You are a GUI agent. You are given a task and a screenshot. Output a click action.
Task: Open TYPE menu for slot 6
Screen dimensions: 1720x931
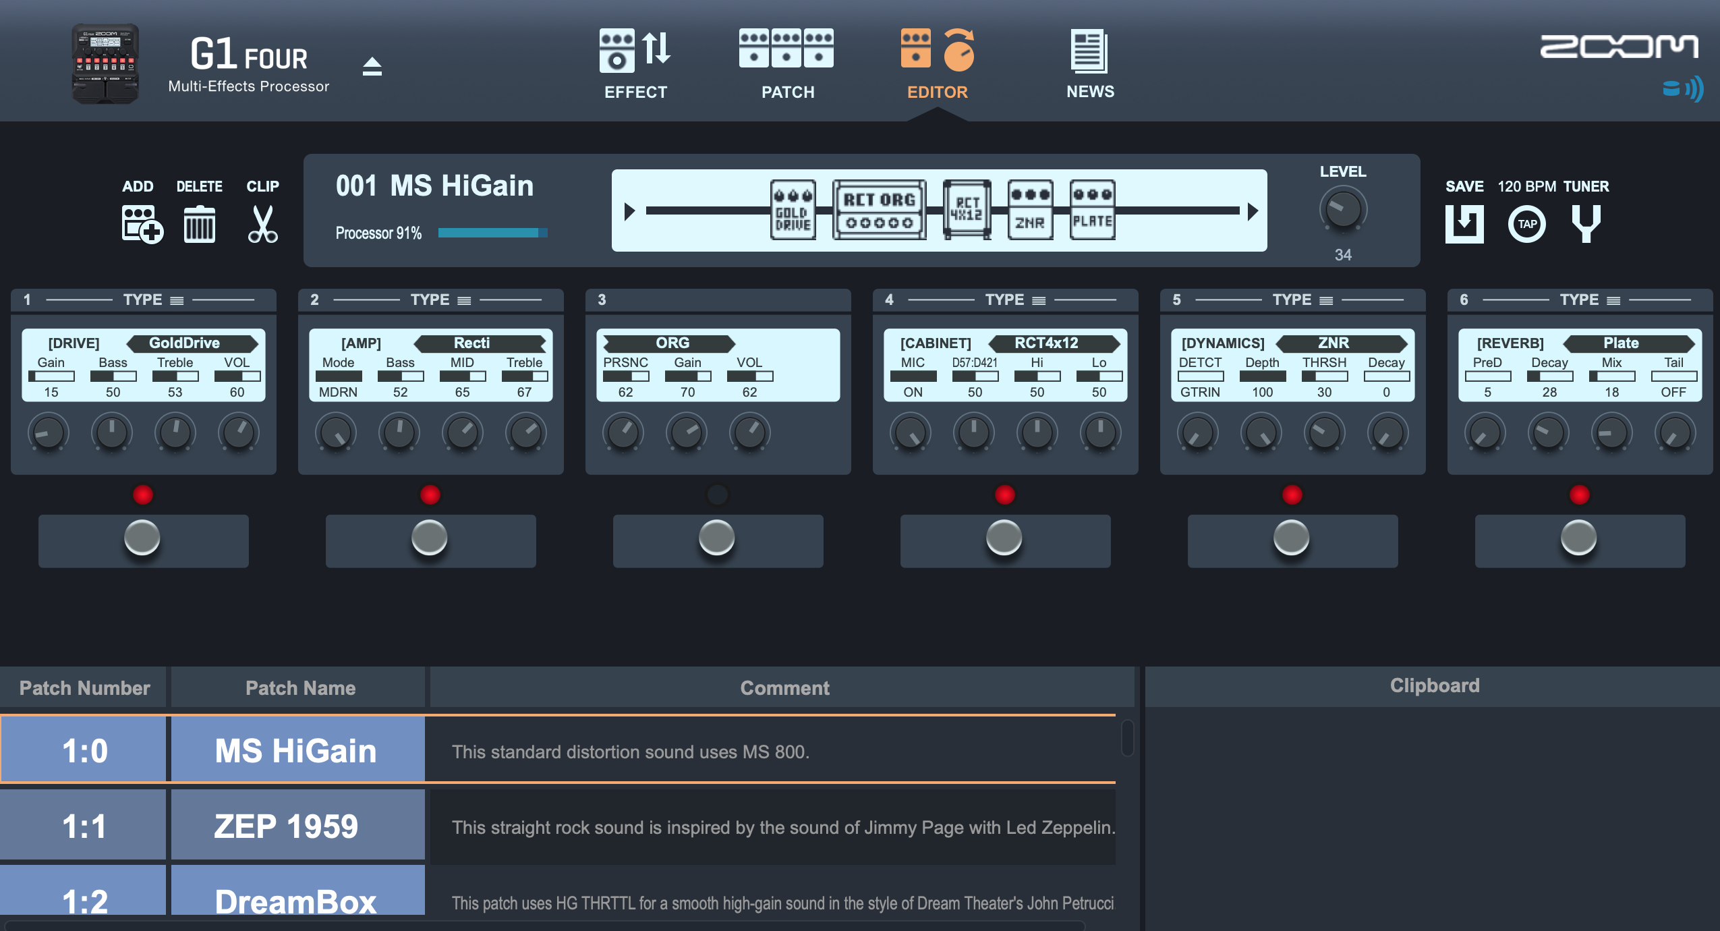(x=1590, y=300)
